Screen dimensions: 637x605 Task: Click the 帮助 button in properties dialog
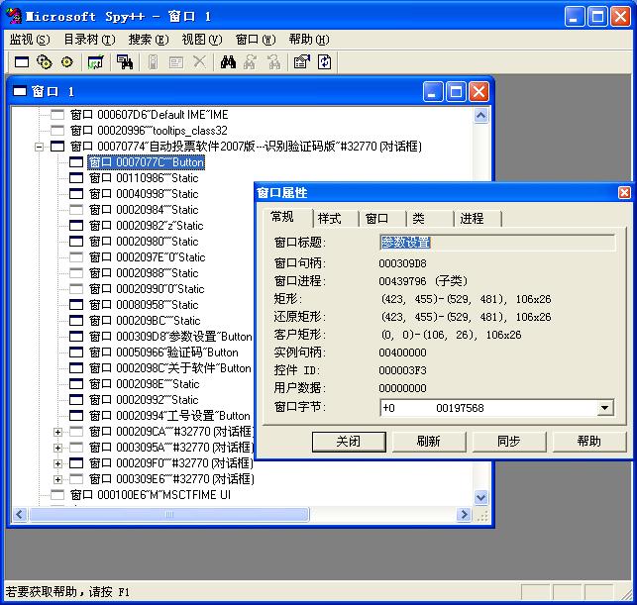589,442
